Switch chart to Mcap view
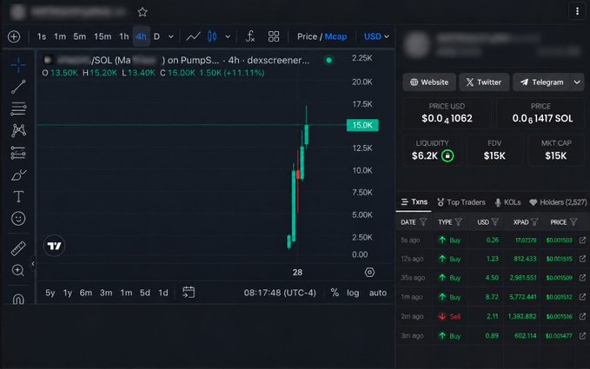 [335, 36]
